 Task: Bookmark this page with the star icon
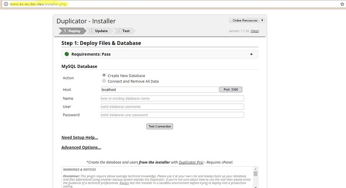[x=342, y=4]
